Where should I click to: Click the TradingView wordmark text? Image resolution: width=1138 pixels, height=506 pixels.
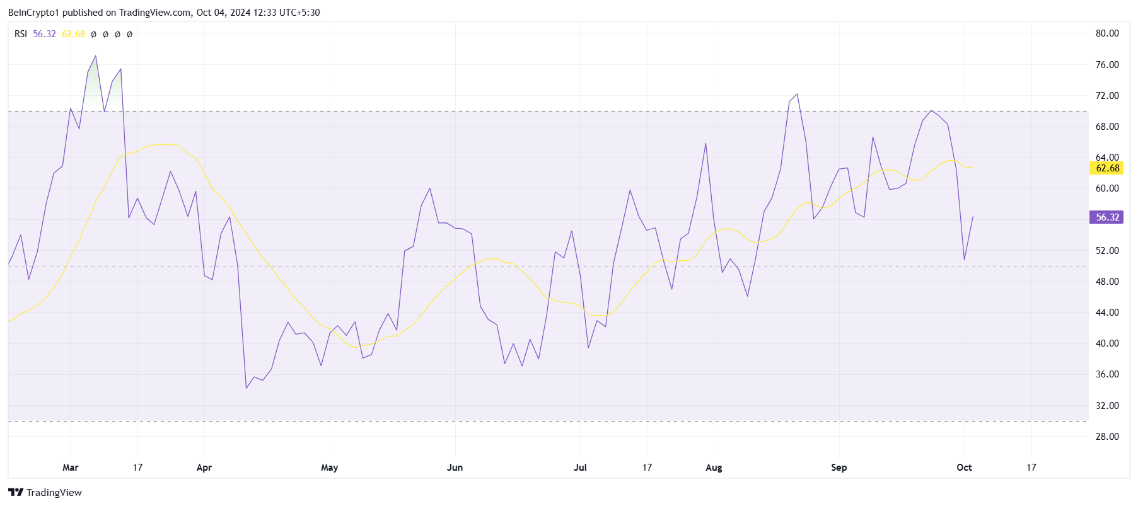tap(54, 493)
